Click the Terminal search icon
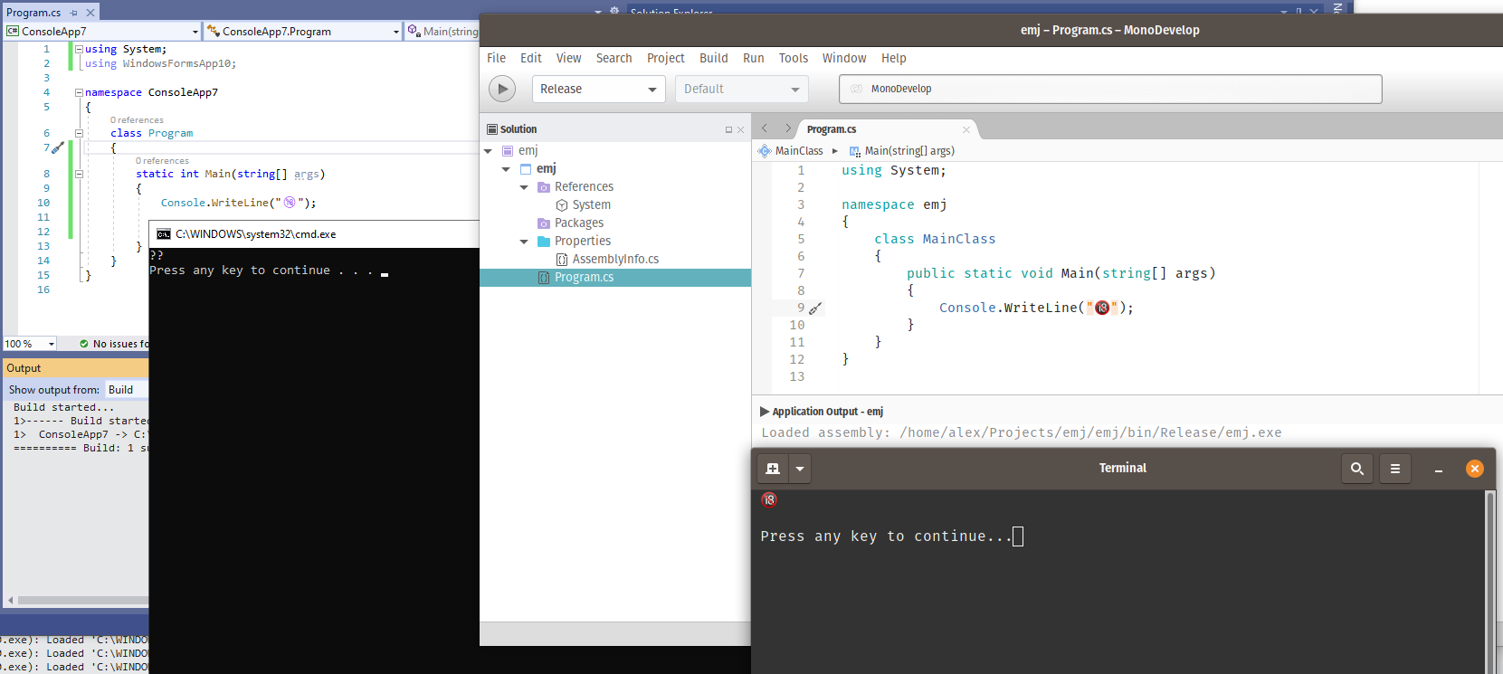This screenshot has height=674, width=1503. coord(1357,469)
